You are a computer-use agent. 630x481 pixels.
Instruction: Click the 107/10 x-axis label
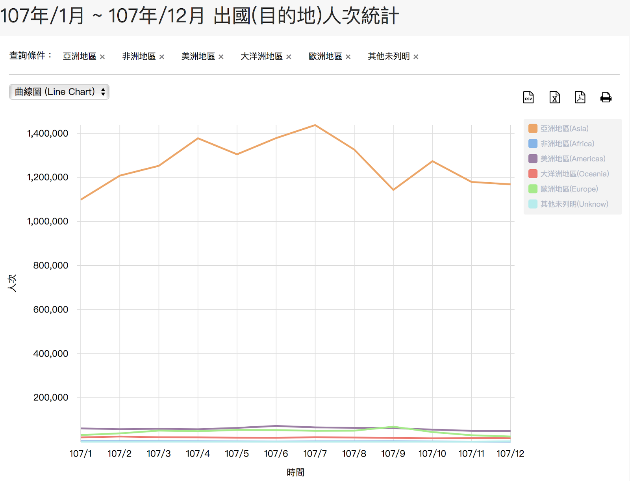point(432,453)
